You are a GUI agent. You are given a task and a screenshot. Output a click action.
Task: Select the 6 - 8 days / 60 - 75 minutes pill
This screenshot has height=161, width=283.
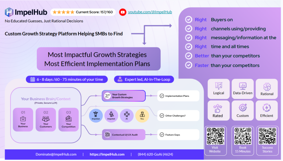pos(67,79)
